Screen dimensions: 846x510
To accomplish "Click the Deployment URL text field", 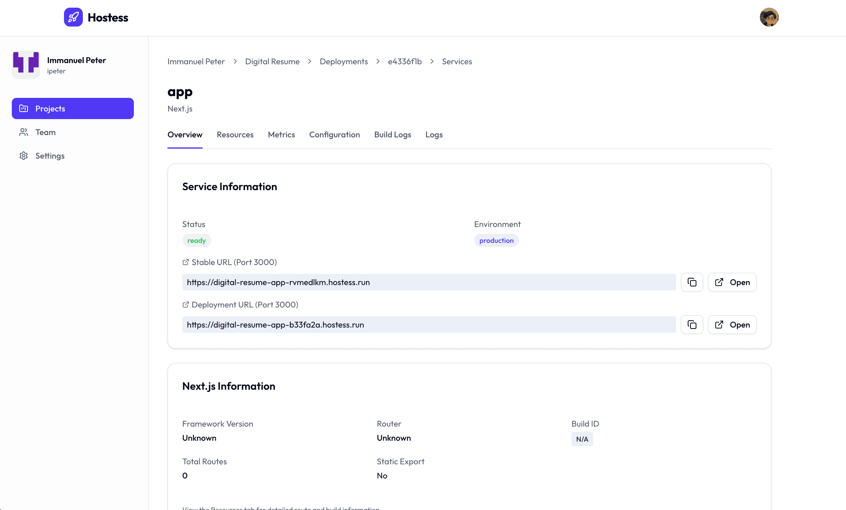I will click(x=429, y=325).
